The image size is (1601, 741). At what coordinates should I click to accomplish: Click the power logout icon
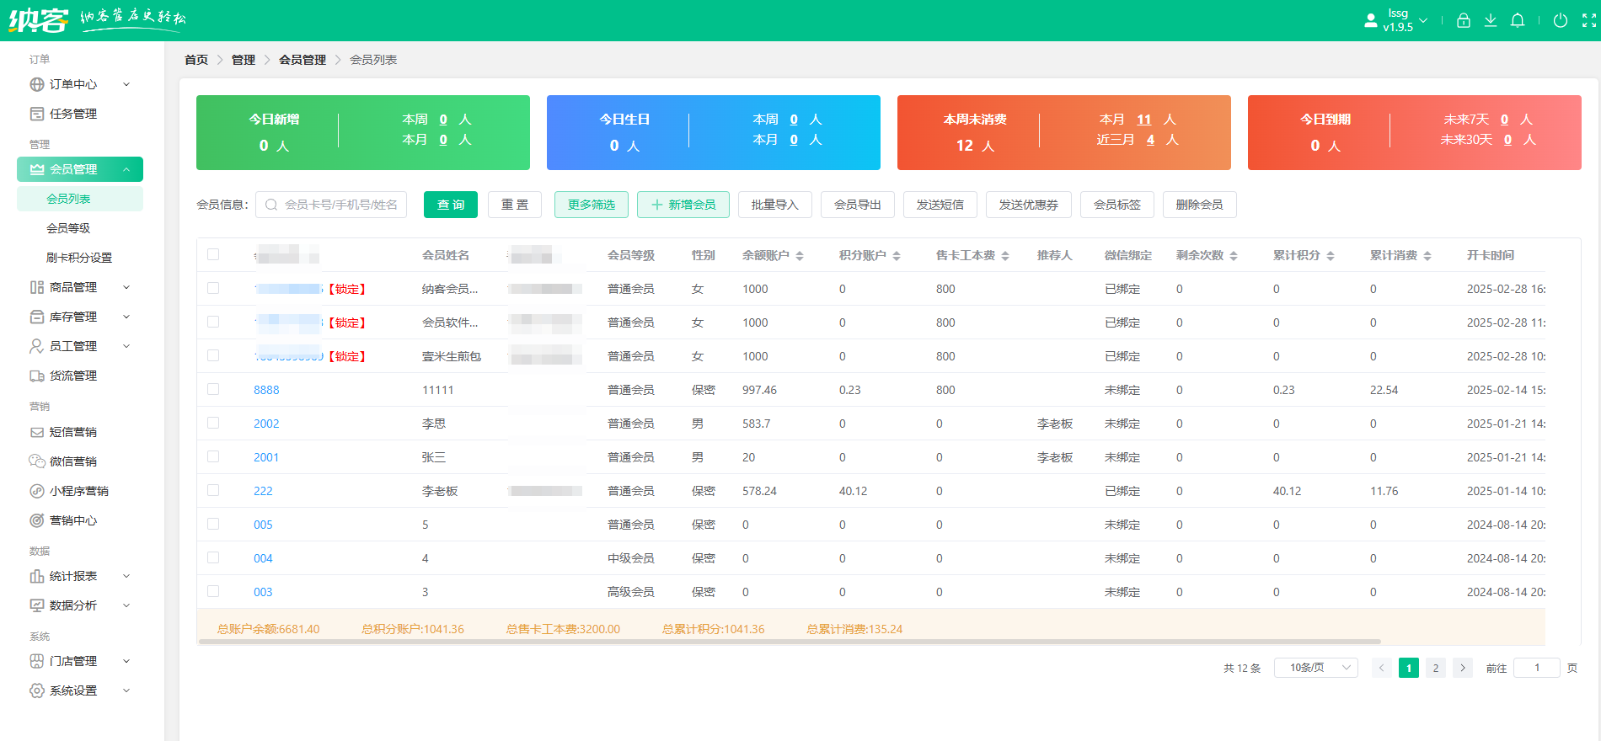(x=1561, y=21)
